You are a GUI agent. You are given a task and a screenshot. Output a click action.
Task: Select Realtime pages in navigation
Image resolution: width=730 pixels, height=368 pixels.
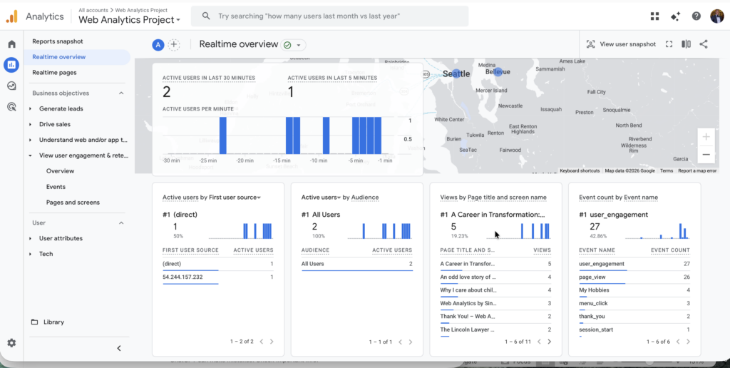click(54, 72)
